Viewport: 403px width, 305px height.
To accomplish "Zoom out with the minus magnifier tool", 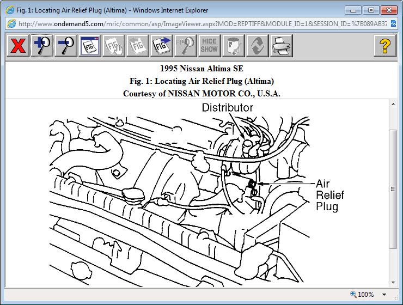I will click(65, 46).
